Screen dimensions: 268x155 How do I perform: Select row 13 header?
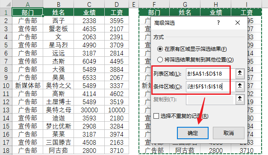6,110
